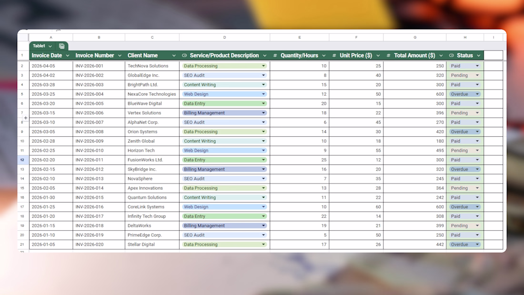This screenshot has width=524, height=295.
Task: Open the Invoice Date column filter arrow
Action: pos(67,56)
